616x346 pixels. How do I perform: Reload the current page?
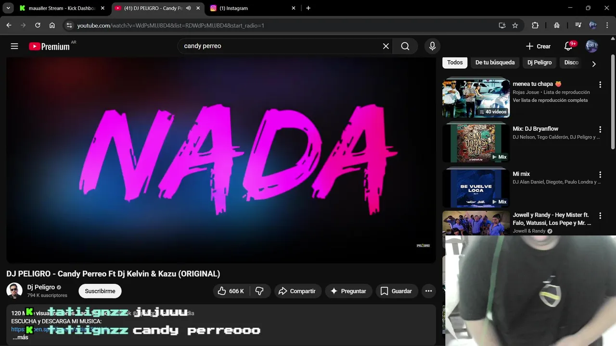[38, 25]
